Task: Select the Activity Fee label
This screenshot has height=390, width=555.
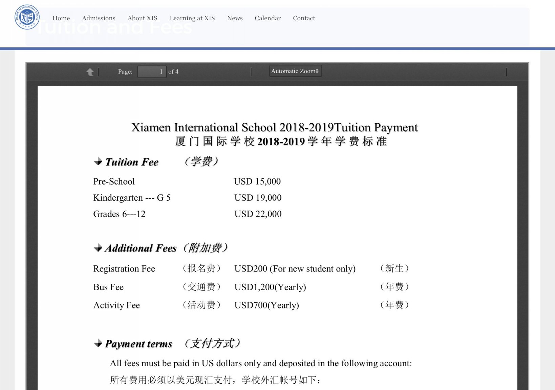Action: point(116,305)
